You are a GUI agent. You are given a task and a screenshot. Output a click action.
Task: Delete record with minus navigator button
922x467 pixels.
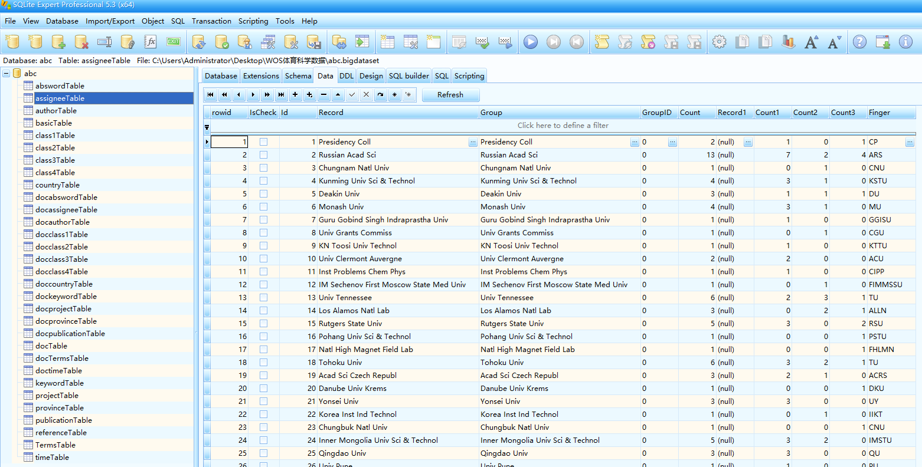point(324,95)
